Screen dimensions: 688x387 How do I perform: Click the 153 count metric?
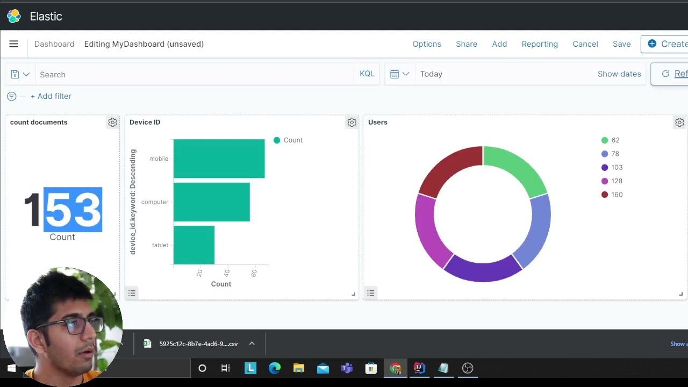tap(63, 210)
